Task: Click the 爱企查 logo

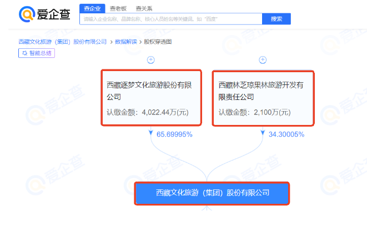Action: pyautogui.click(x=46, y=14)
